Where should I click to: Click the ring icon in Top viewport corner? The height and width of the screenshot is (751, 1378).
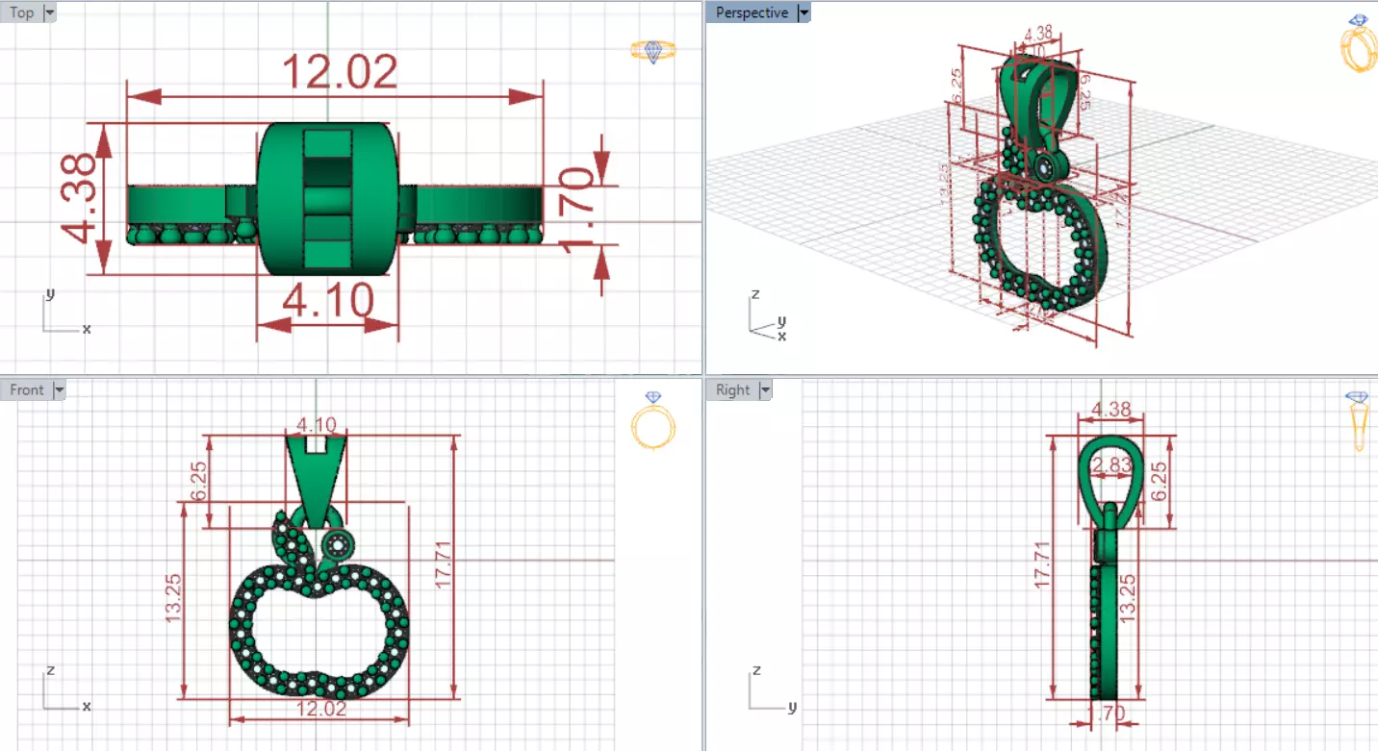click(653, 51)
